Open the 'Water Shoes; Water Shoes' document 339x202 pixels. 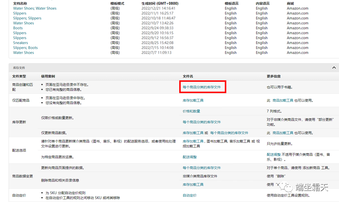[x=35, y=9]
